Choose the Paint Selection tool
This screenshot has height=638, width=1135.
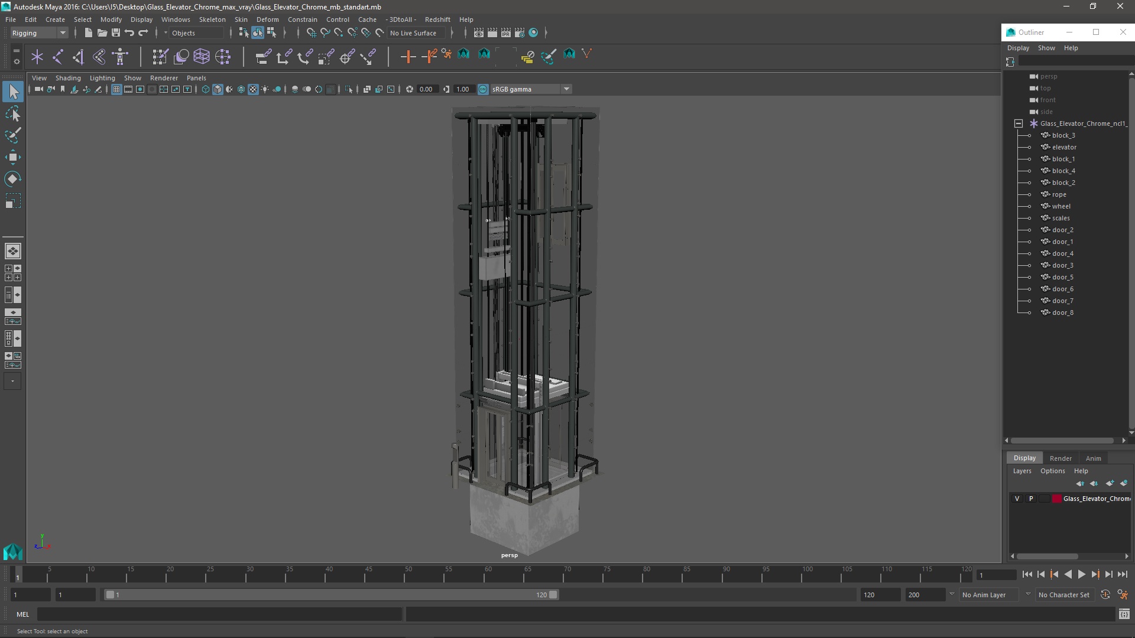pyautogui.click(x=13, y=135)
